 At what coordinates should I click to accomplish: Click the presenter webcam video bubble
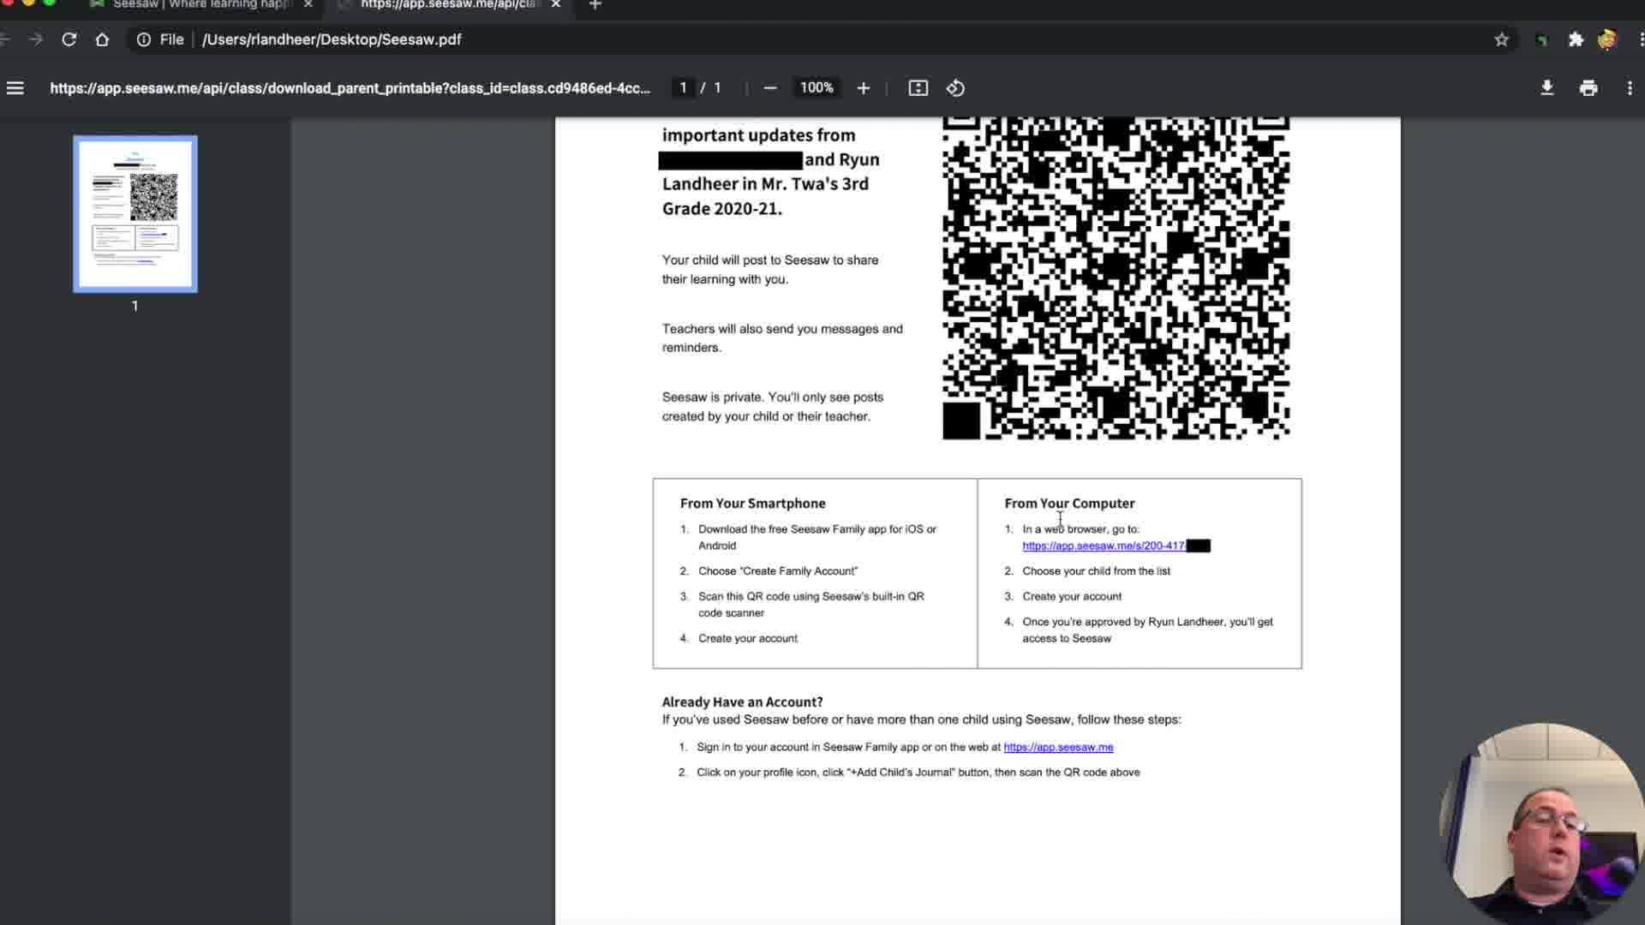(1542, 824)
